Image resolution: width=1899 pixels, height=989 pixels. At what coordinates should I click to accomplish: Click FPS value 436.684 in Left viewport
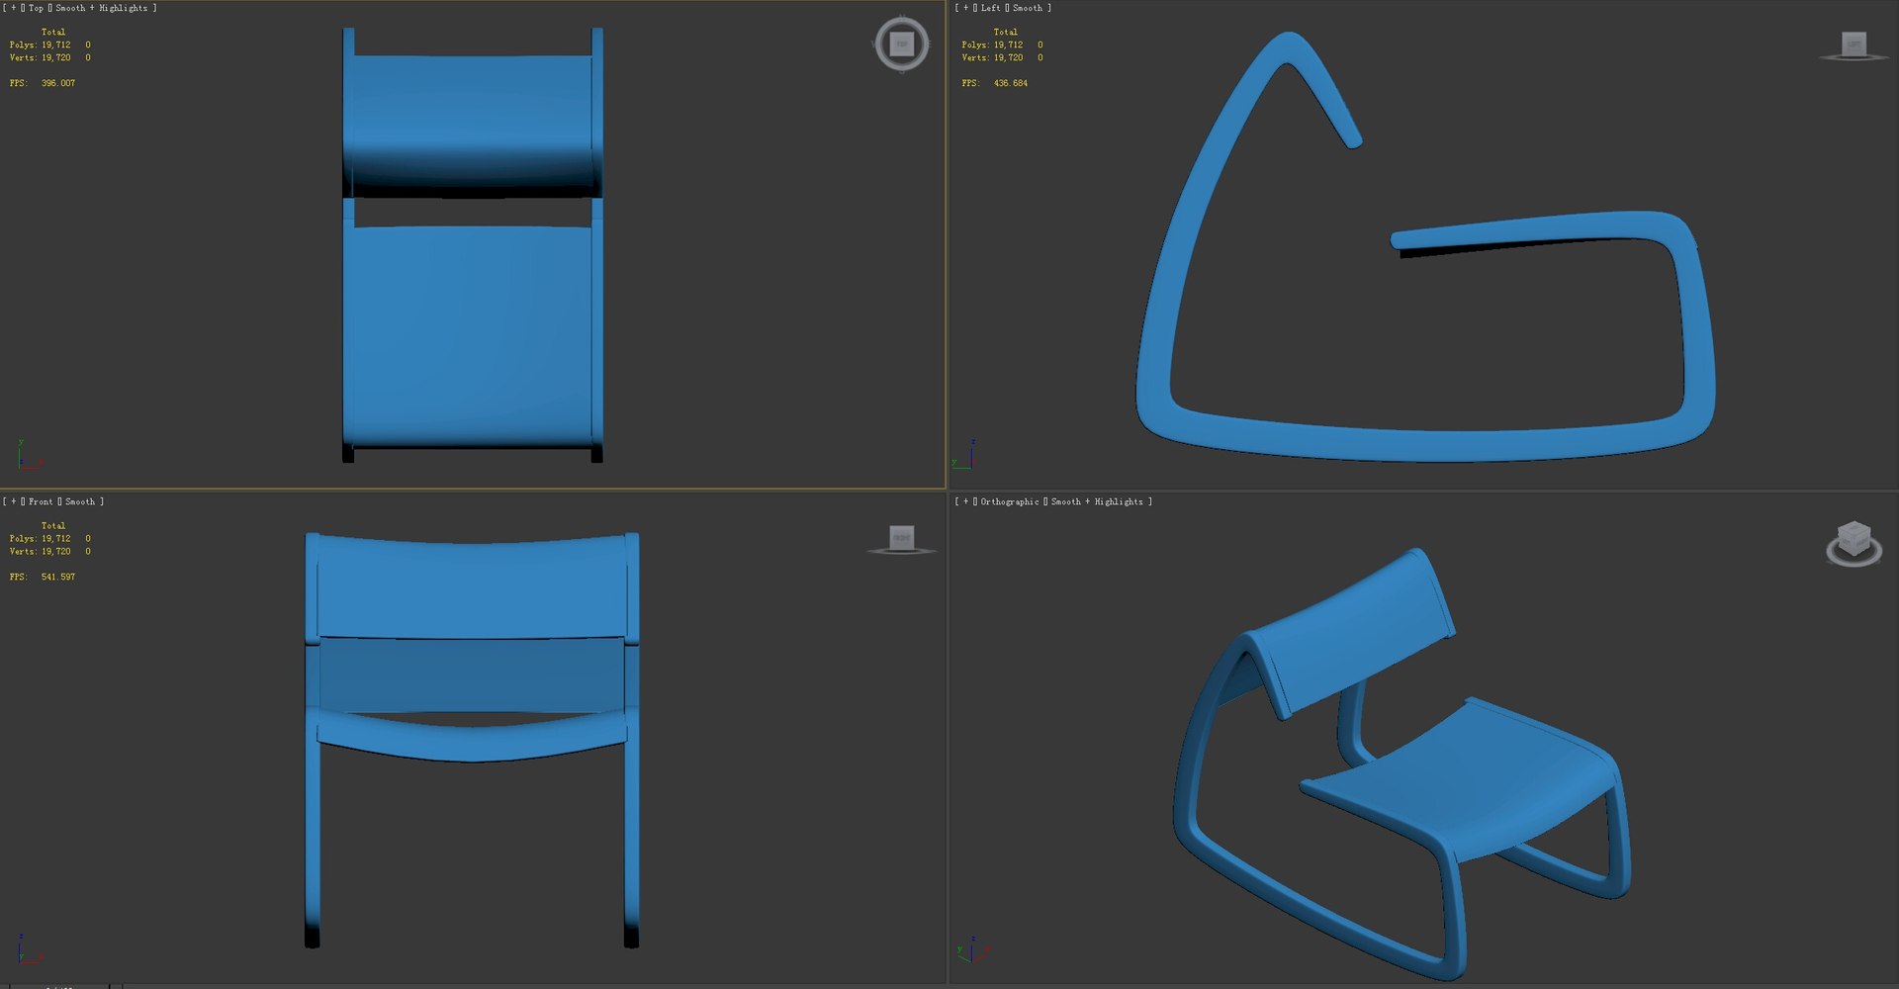pos(1011,83)
